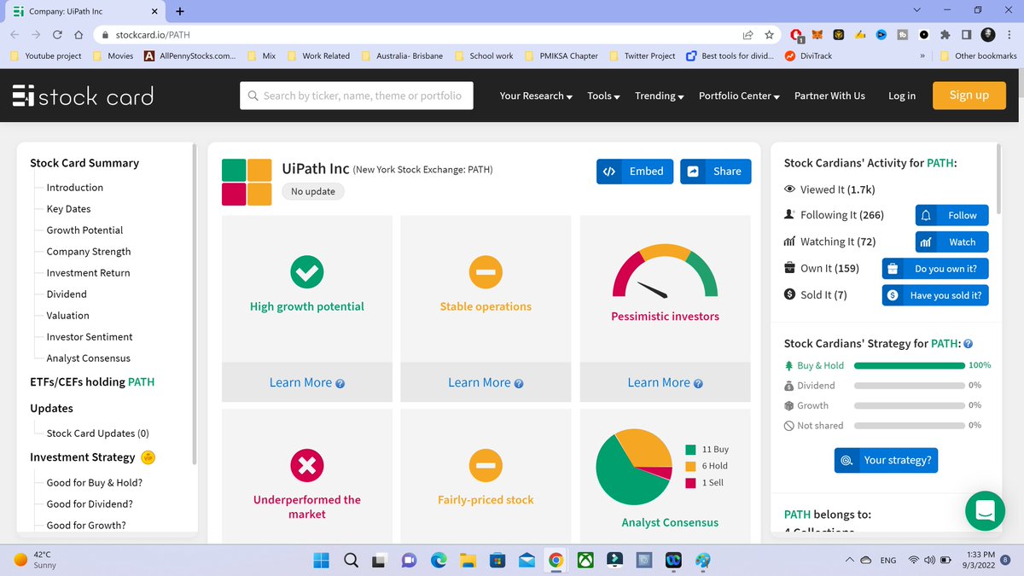This screenshot has width=1024, height=576.
Task: Open Stock Card Updates (0) in sidebar
Action: [x=97, y=433]
